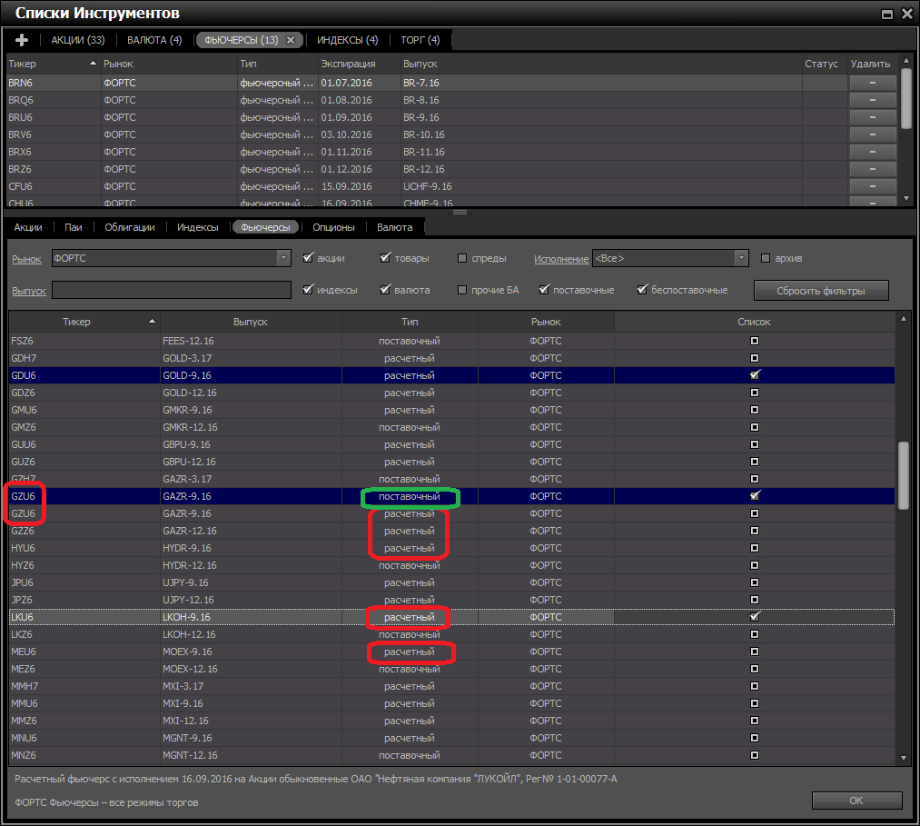This screenshot has width=920, height=826.
Task: Enable the спреды checkbox
Action: (x=463, y=258)
